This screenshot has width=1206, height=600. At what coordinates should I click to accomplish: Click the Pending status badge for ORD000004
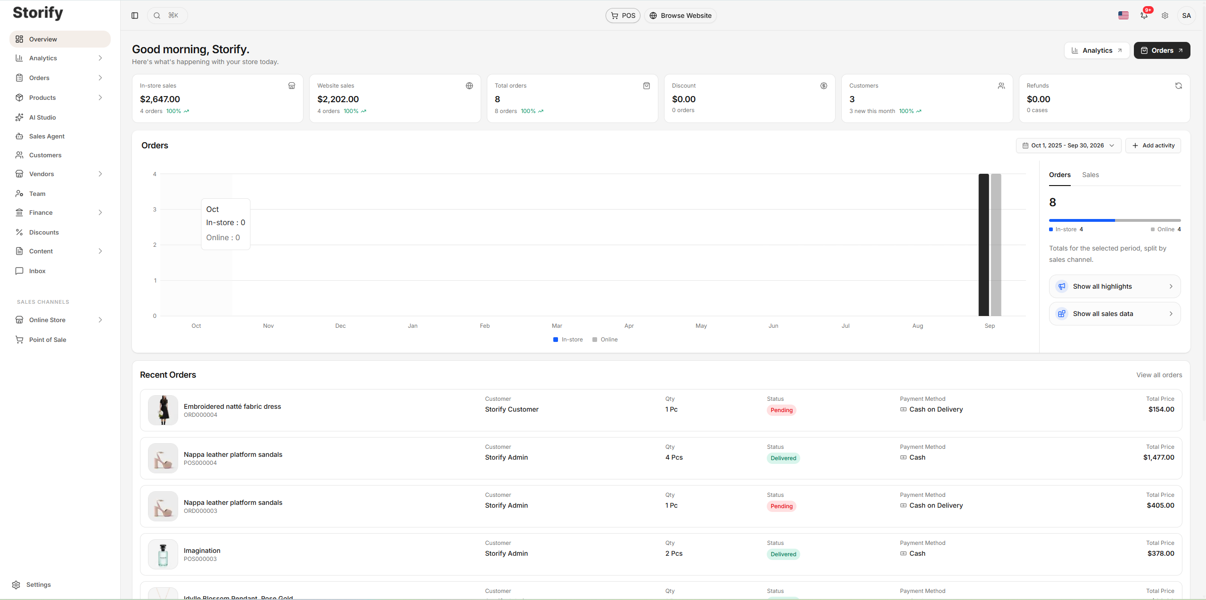pyautogui.click(x=781, y=410)
